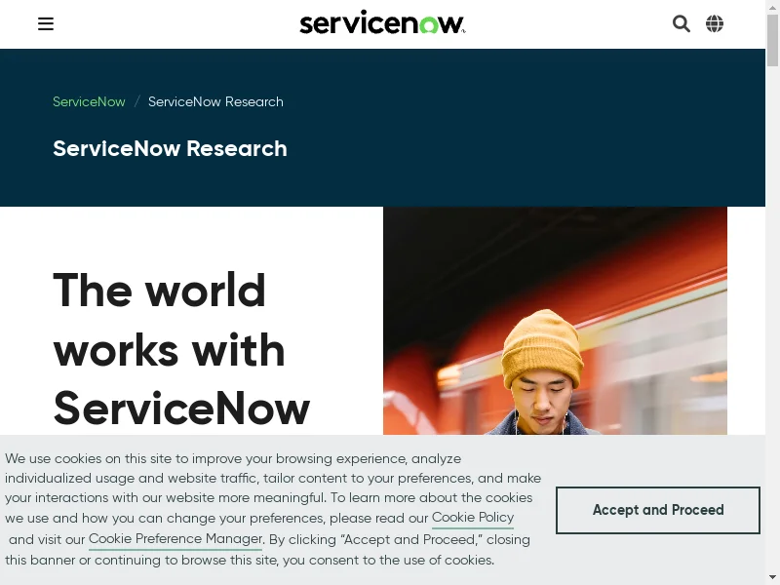Viewport: 780px width, 585px height.
Task: Open the hamburger navigation menu
Action: point(46,23)
